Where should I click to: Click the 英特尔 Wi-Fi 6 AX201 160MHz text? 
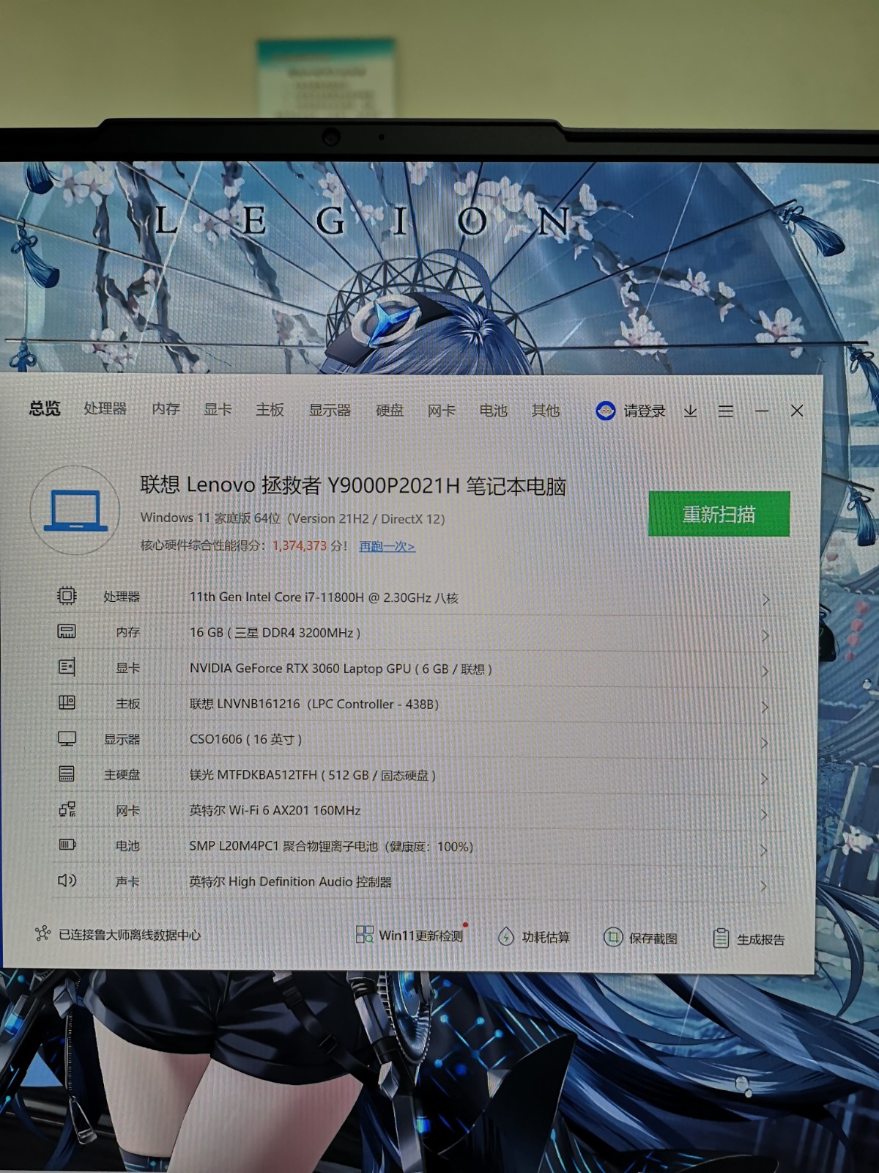click(x=275, y=810)
